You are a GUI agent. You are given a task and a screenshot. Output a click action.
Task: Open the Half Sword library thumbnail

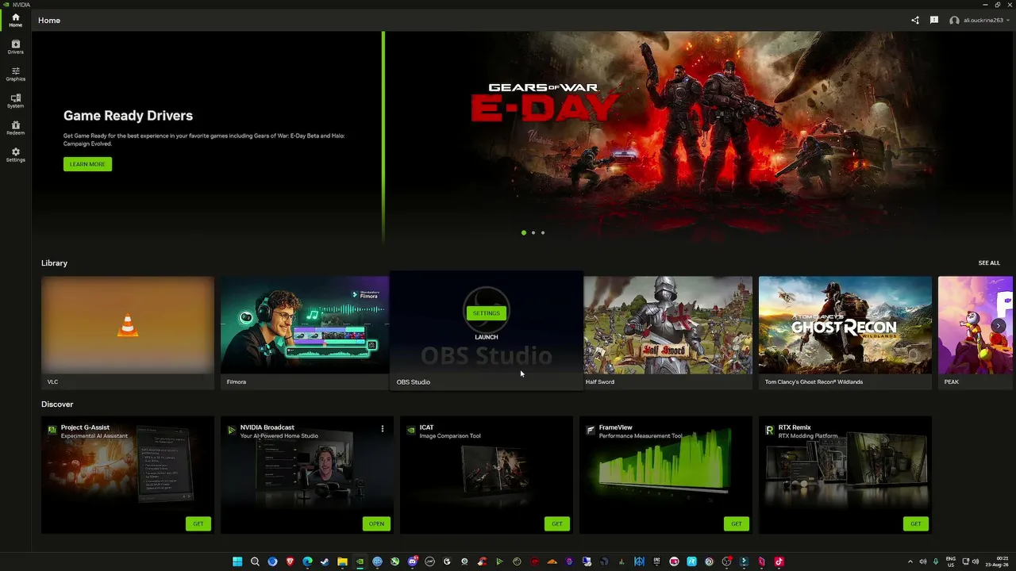point(668,325)
